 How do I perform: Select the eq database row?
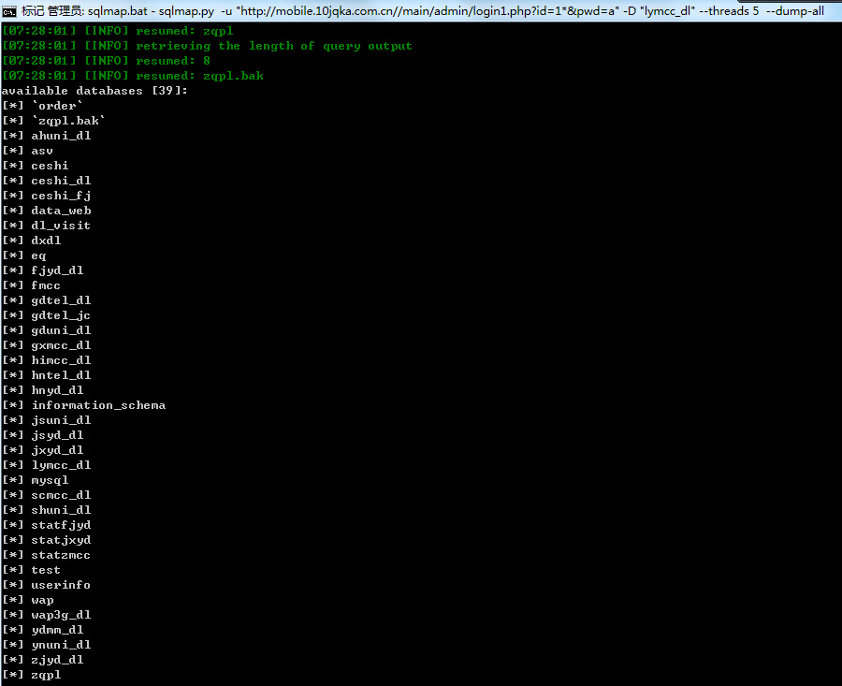tap(24, 255)
